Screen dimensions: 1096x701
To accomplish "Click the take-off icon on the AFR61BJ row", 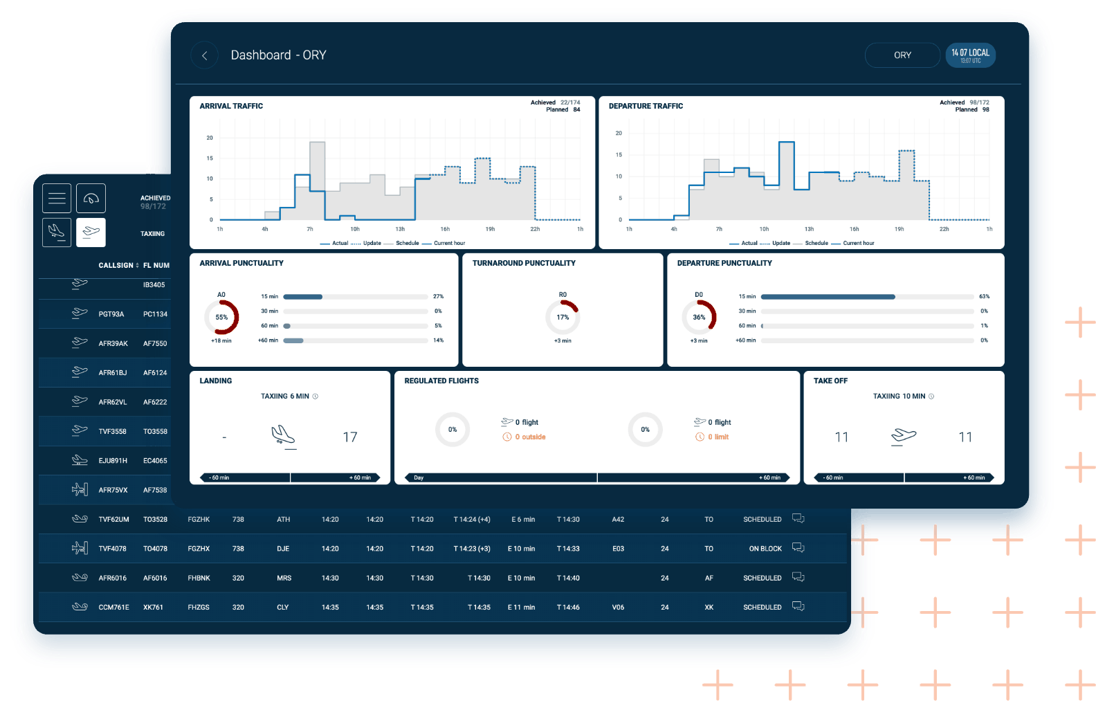I will 80,372.
